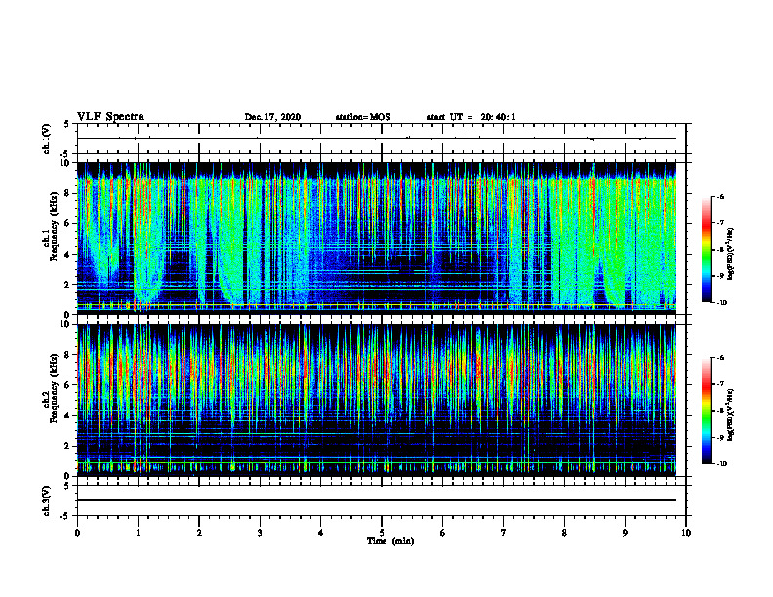
Task: Click the "start UT = 20:40:1" text
Action: point(471,117)
